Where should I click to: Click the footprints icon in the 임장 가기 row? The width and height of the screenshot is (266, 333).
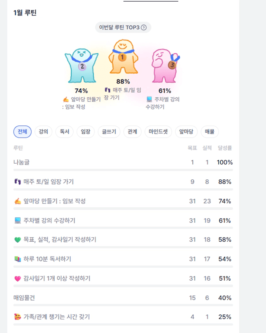pos(17,182)
